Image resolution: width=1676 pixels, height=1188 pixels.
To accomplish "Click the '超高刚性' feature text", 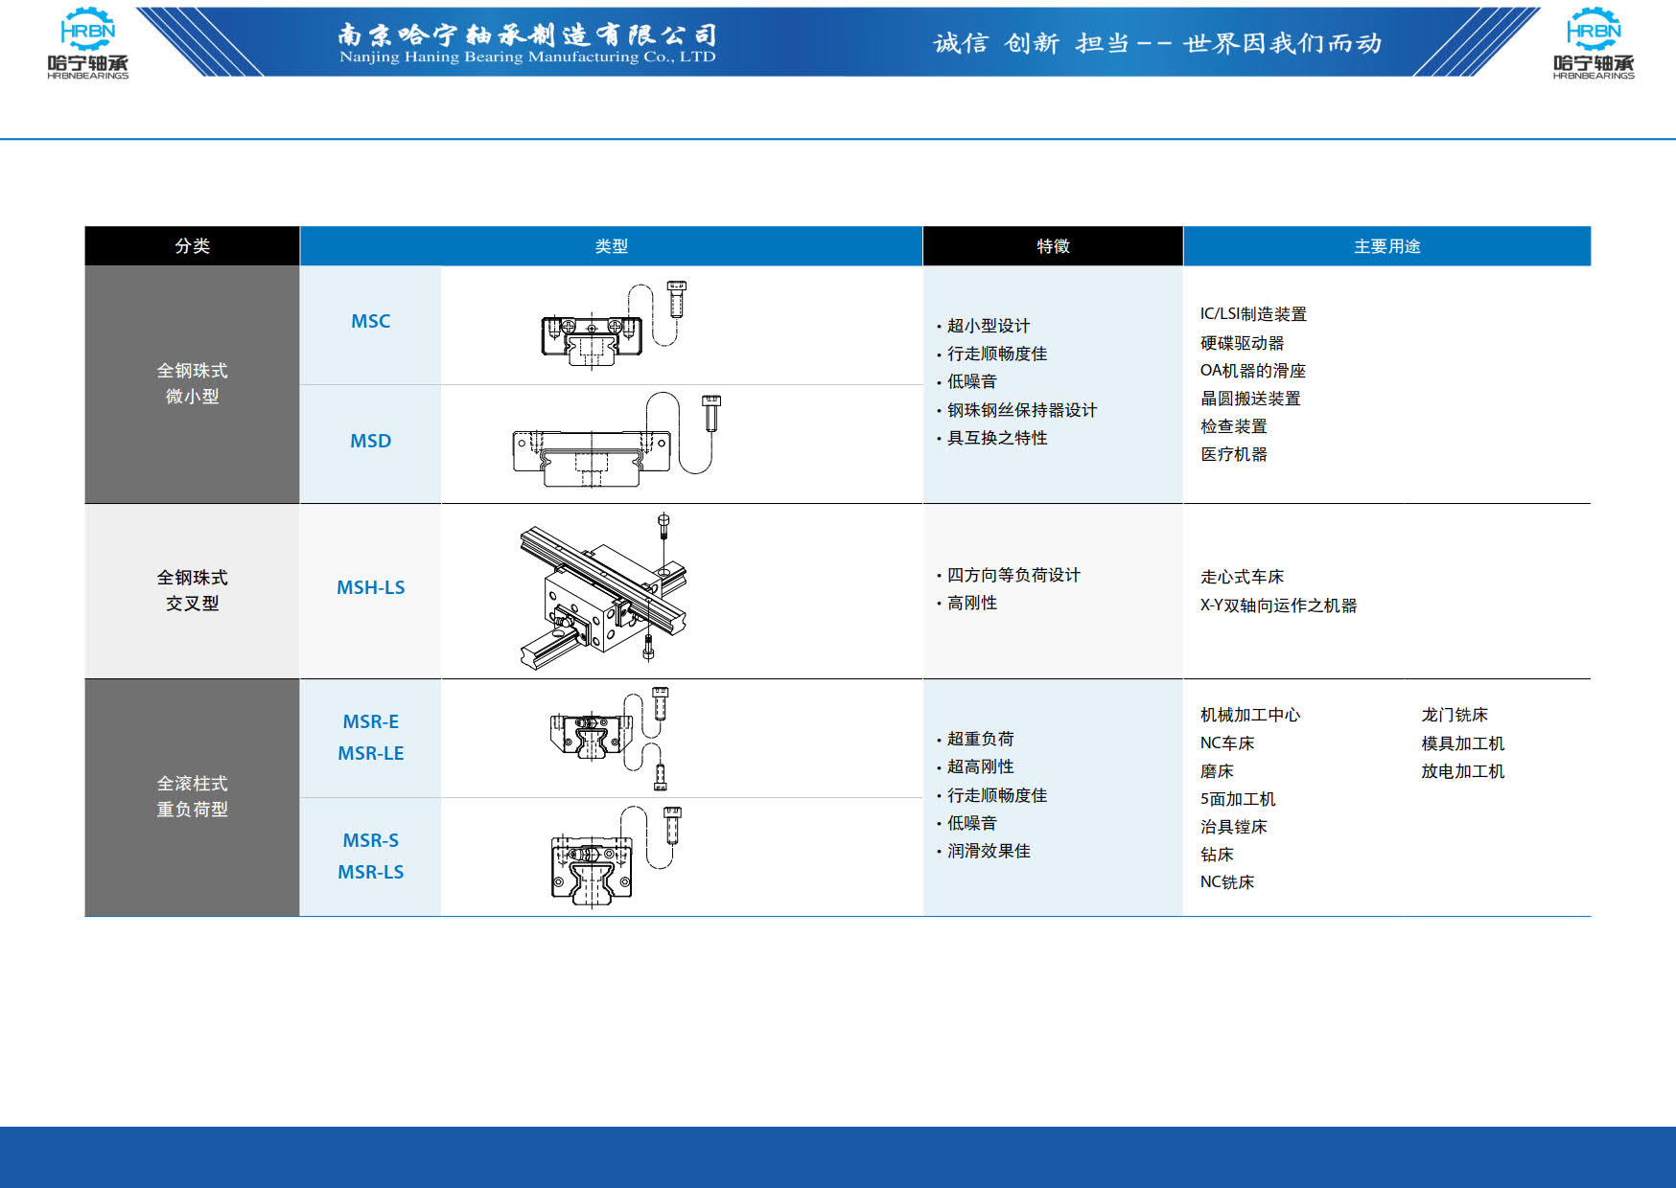I will (x=980, y=766).
